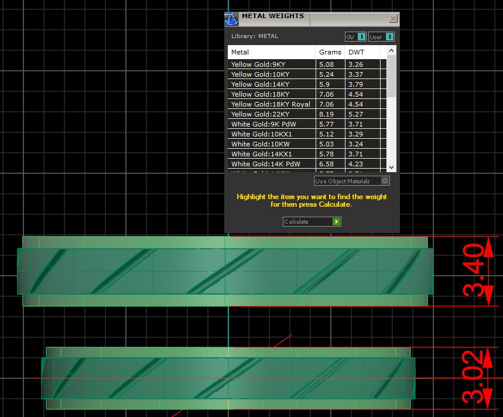The image size is (503, 417).
Task: Select the Yellow Gold:14KY row
Action: [307, 84]
